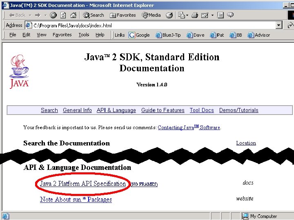Viewport: 294px width, 220px height.
Task: Open the Favorites menu
Action: pyautogui.click(x=62, y=35)
